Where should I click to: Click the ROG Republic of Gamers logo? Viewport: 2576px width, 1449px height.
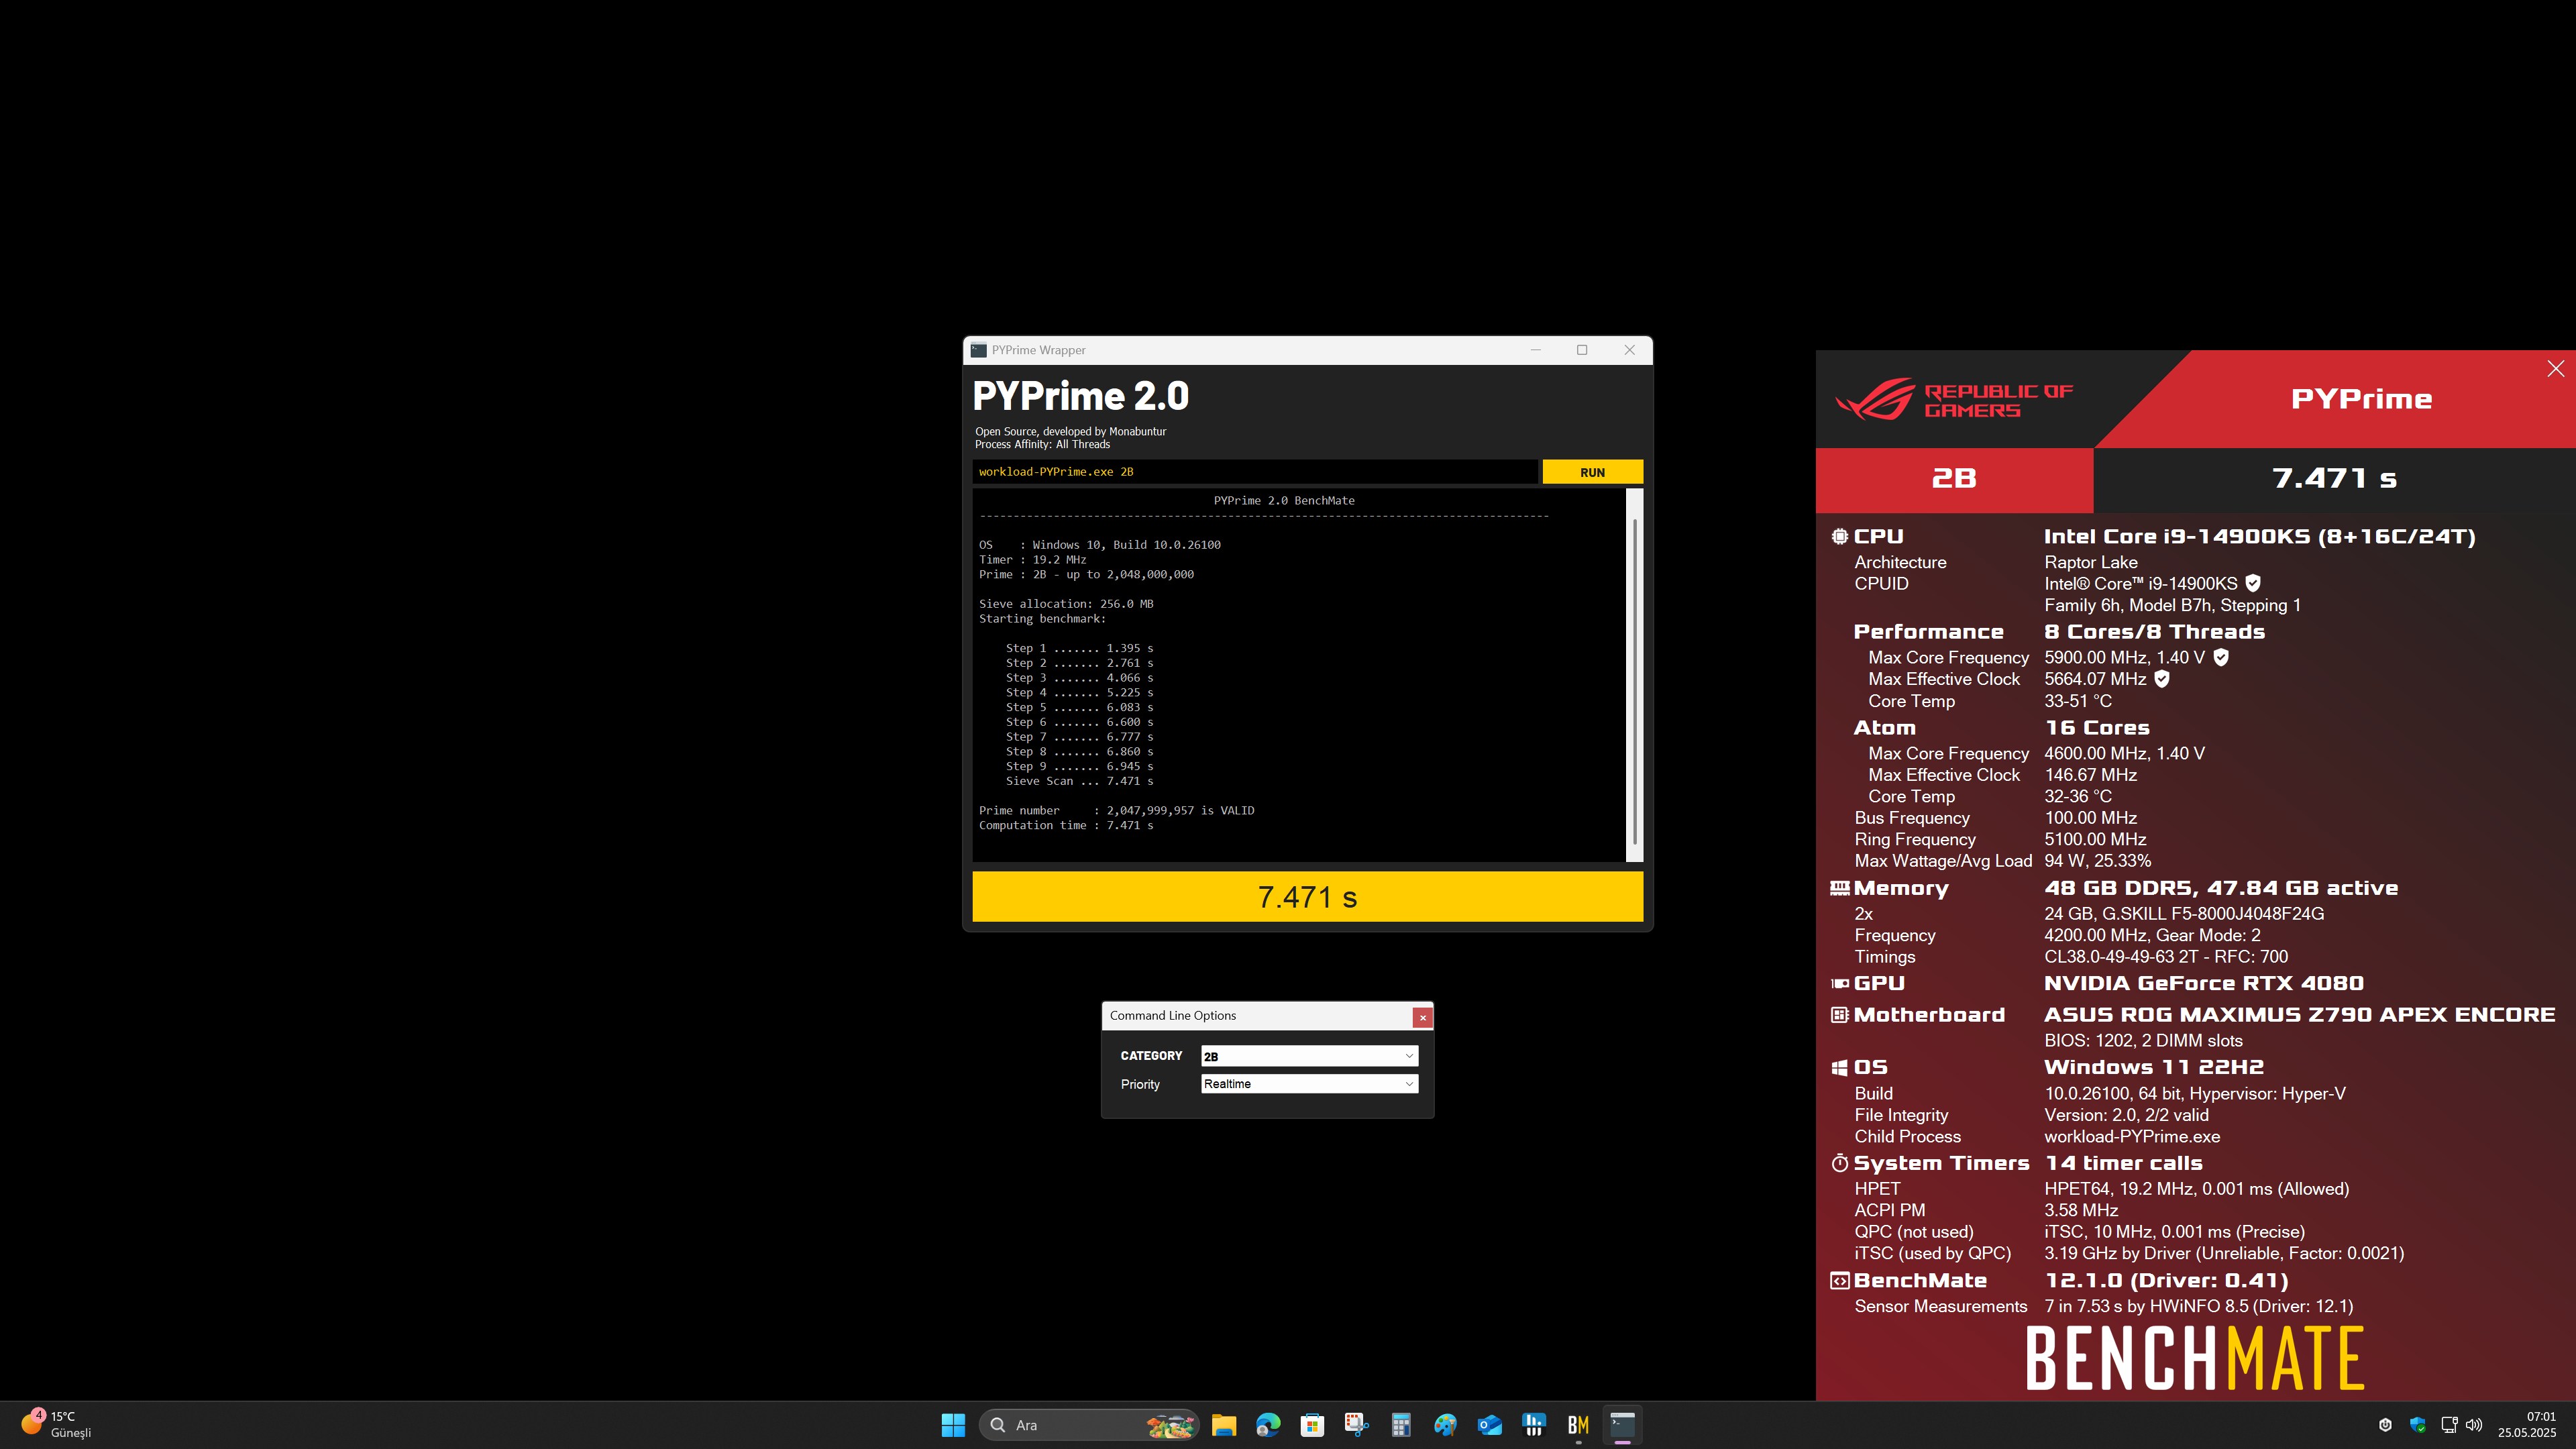(1954, 400)
